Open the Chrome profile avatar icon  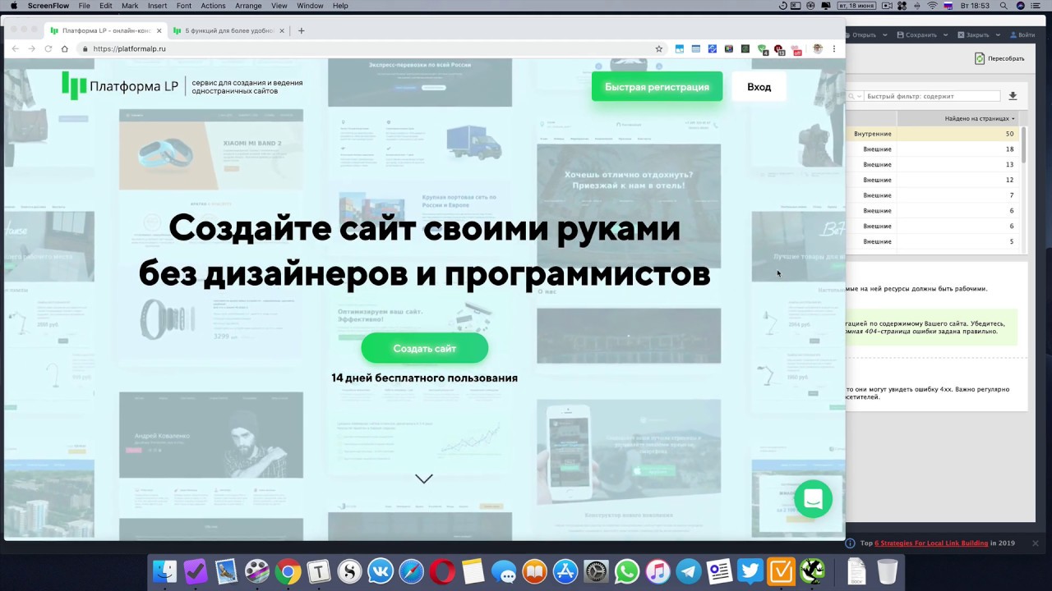tap(818, 48)
